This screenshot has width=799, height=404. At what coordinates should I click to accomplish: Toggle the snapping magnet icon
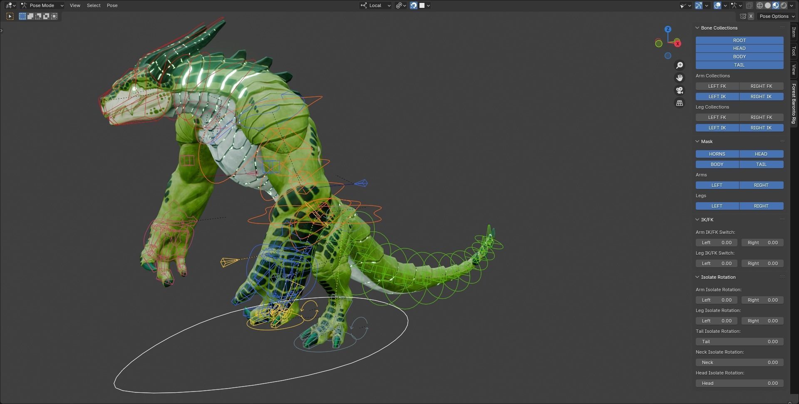[414, 5]
